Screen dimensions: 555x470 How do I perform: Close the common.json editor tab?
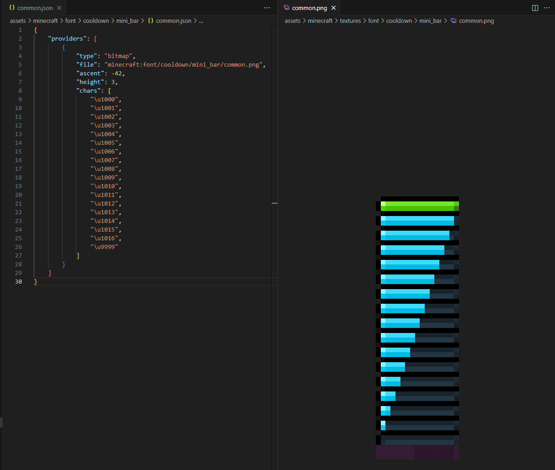(59, 8)
